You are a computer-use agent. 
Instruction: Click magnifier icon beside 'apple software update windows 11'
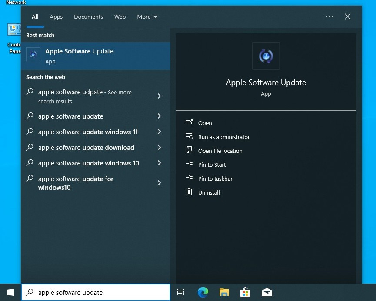click(30, 131)
